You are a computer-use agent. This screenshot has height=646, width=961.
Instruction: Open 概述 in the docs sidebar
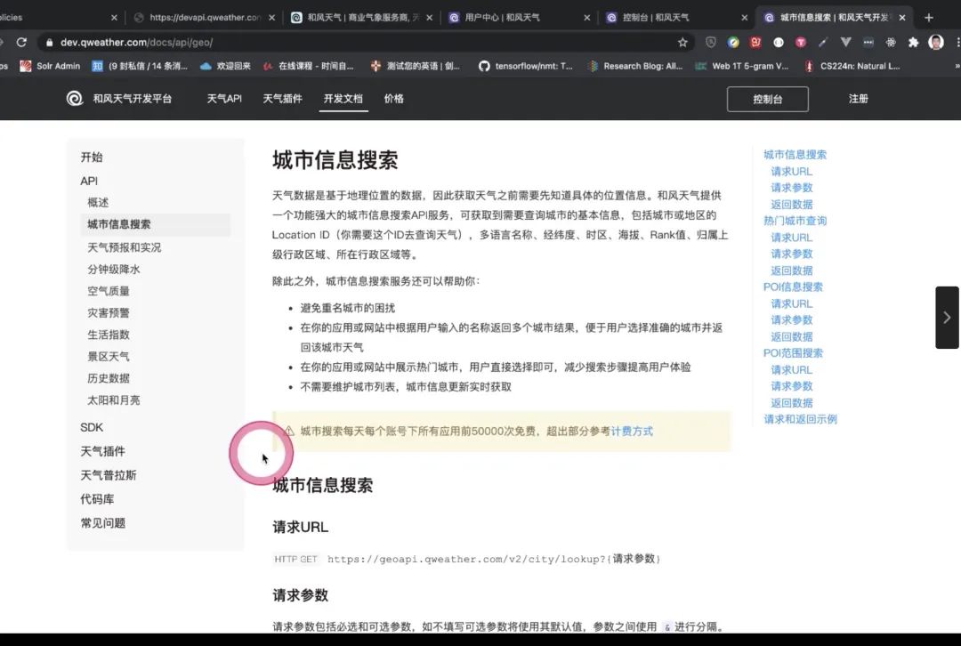pos(98,202)
